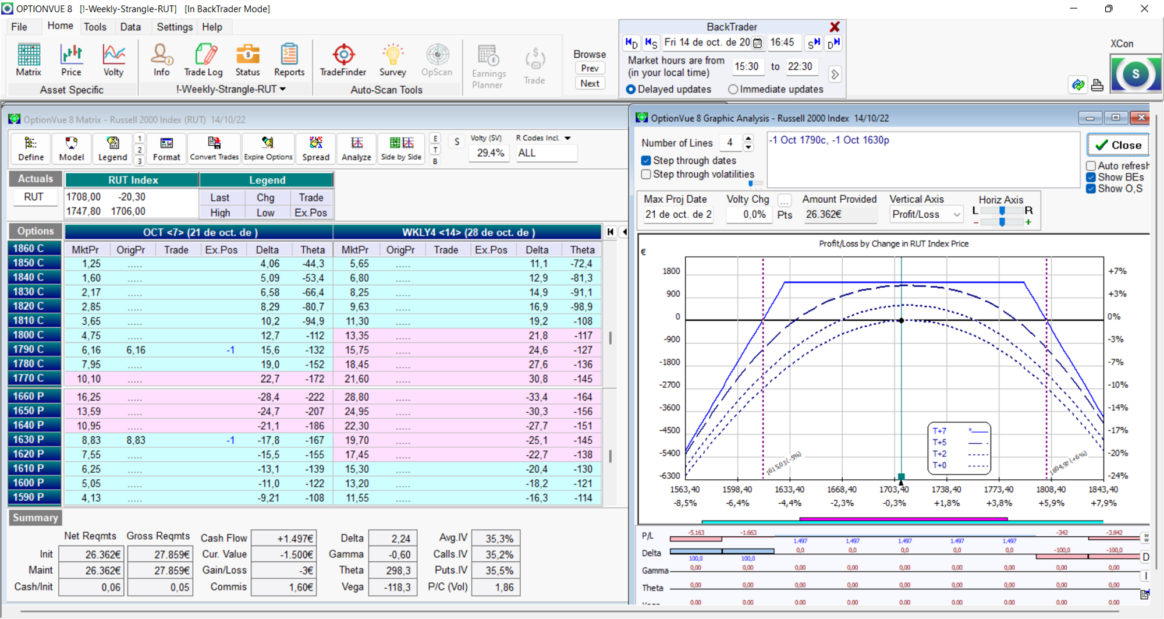Open the Tools tab
Image resolution: width=1164 pixels, height=619 pixels.
95,27
